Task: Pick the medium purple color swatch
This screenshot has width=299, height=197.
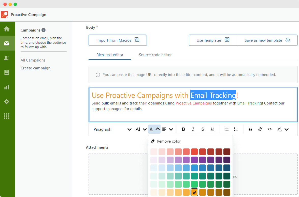Action: pyautogui.click(x=194, y=160)
